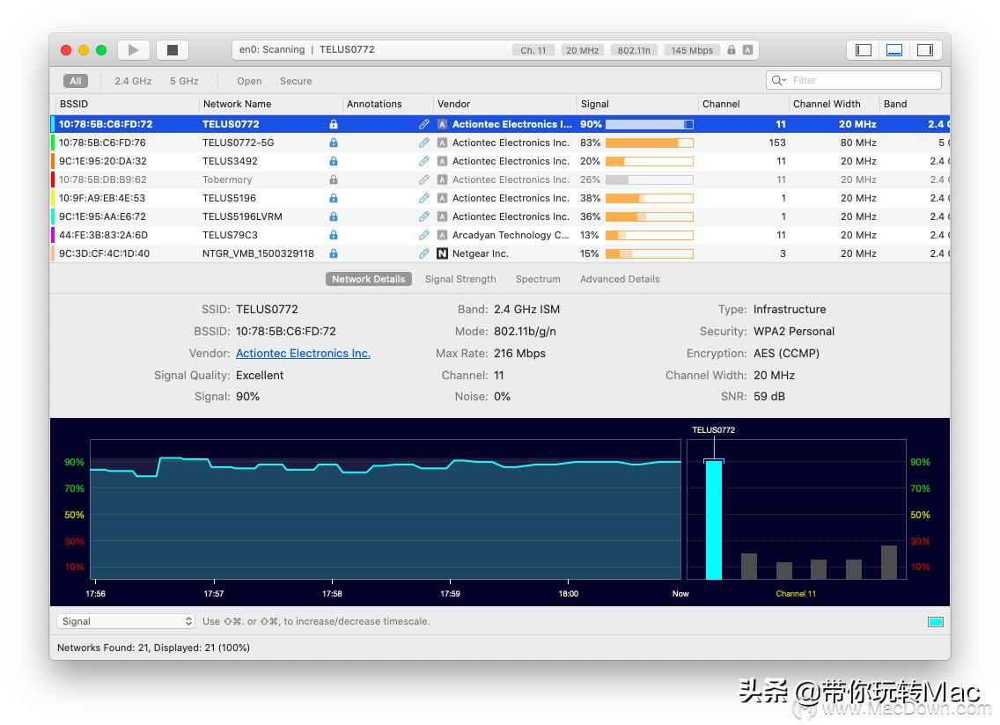Select the Tobermory network row
1000x725 pixels.
tap(227, 179)
